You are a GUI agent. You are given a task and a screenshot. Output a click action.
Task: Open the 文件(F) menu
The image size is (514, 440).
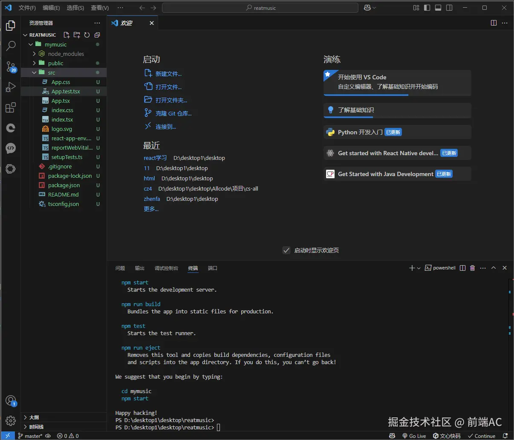point(27,8)
